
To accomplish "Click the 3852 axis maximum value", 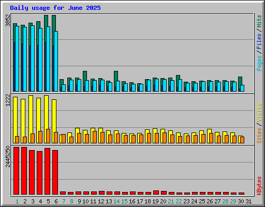I will coord(8,20).
